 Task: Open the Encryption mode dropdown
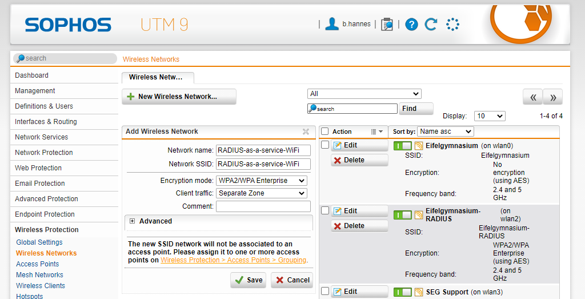pos(262,181)
